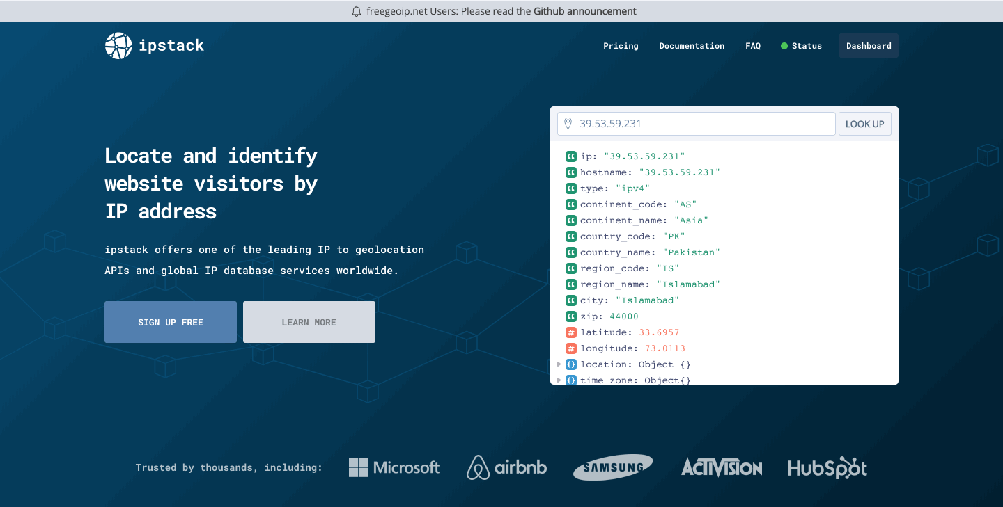1003x507 pixels.
Task: Open the Dashboard
Action: pos(869,46)
